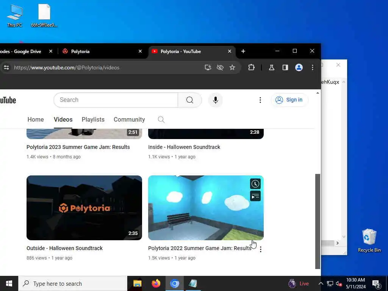Search within the channel using the magnifier icon
The image size is (388, 291).
[x=161, y=119]
